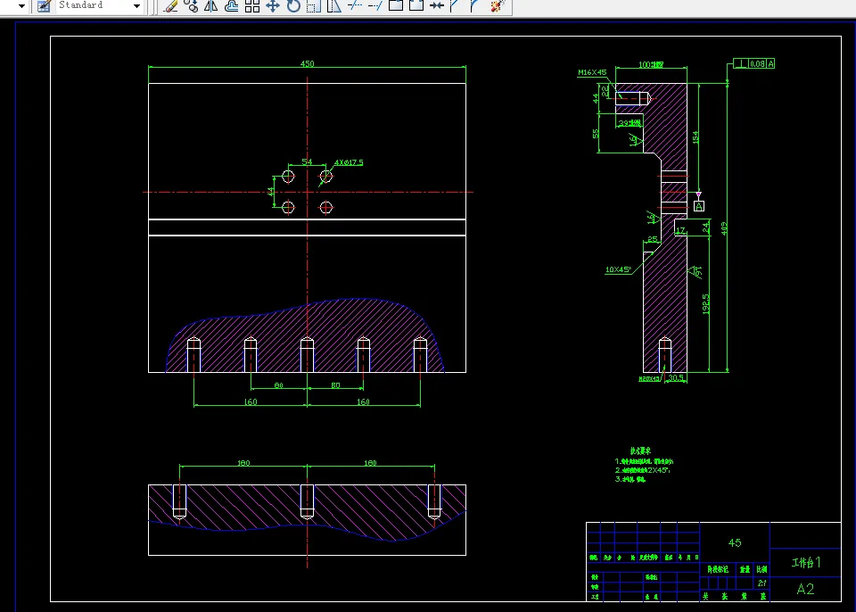Use the Stretch tool
The height and width of the screenshot is (612, 856).
tap(333, 6)
